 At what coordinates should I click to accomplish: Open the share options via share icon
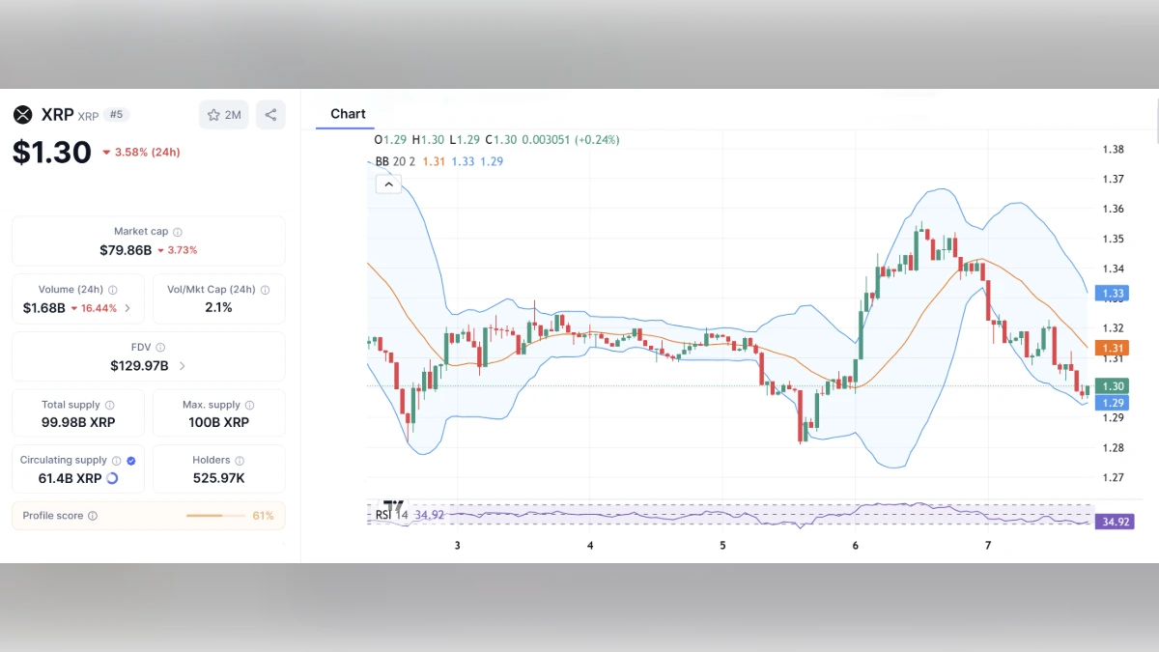tap(270, 114)
